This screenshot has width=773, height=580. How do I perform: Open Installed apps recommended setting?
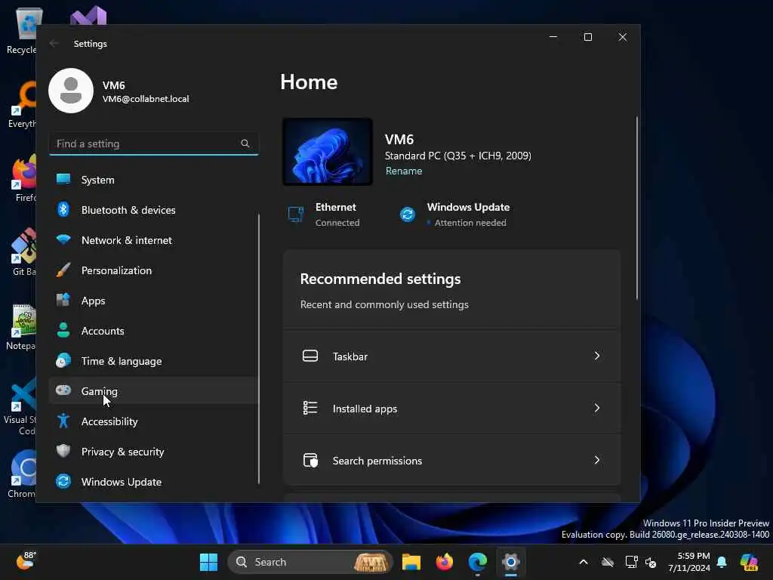[451, 408]
